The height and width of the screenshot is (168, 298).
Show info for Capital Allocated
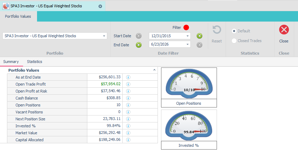pyautogui.click(x=128, y=140)
